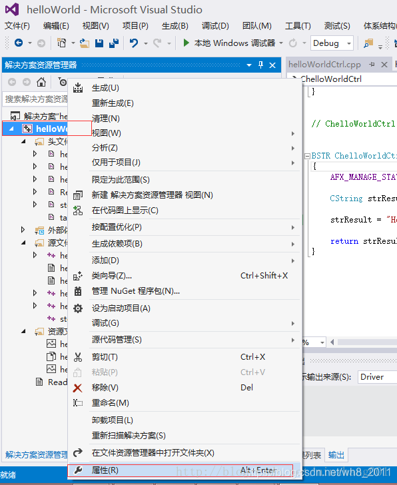This screenshot has width=397, height=485.
Task: Open the 项目(P) menu
Action: (x=135, y=26)
